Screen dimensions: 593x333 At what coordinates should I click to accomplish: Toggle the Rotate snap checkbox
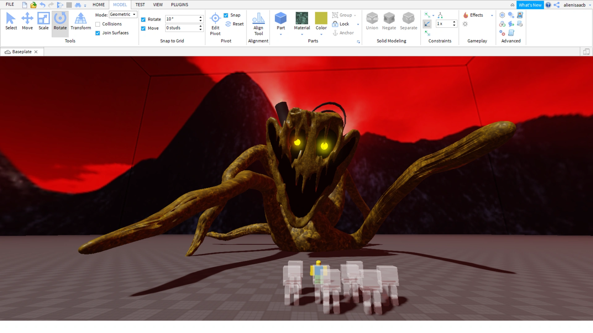tap(143, 19)
